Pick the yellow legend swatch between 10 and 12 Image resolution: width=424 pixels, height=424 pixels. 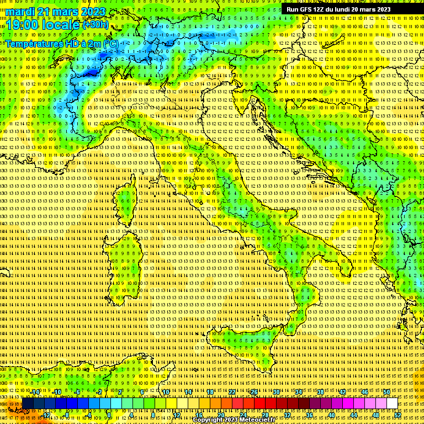(x=172, y=403)
